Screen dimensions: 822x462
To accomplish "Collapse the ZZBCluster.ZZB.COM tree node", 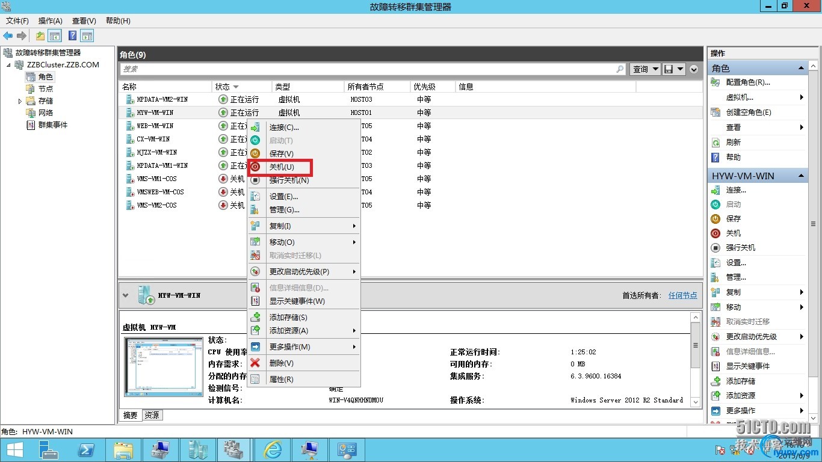I will pos(8,65).
